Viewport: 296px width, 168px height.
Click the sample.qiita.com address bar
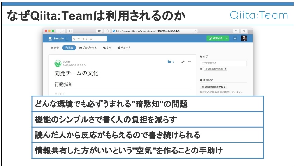154,31
